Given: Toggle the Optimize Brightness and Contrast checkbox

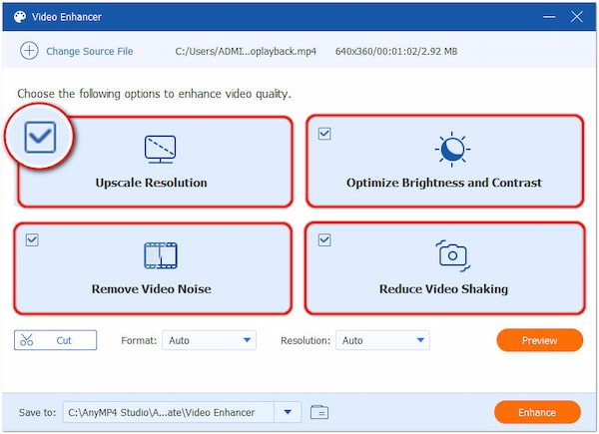Looking at the screenshot, I should click(324, 134).
